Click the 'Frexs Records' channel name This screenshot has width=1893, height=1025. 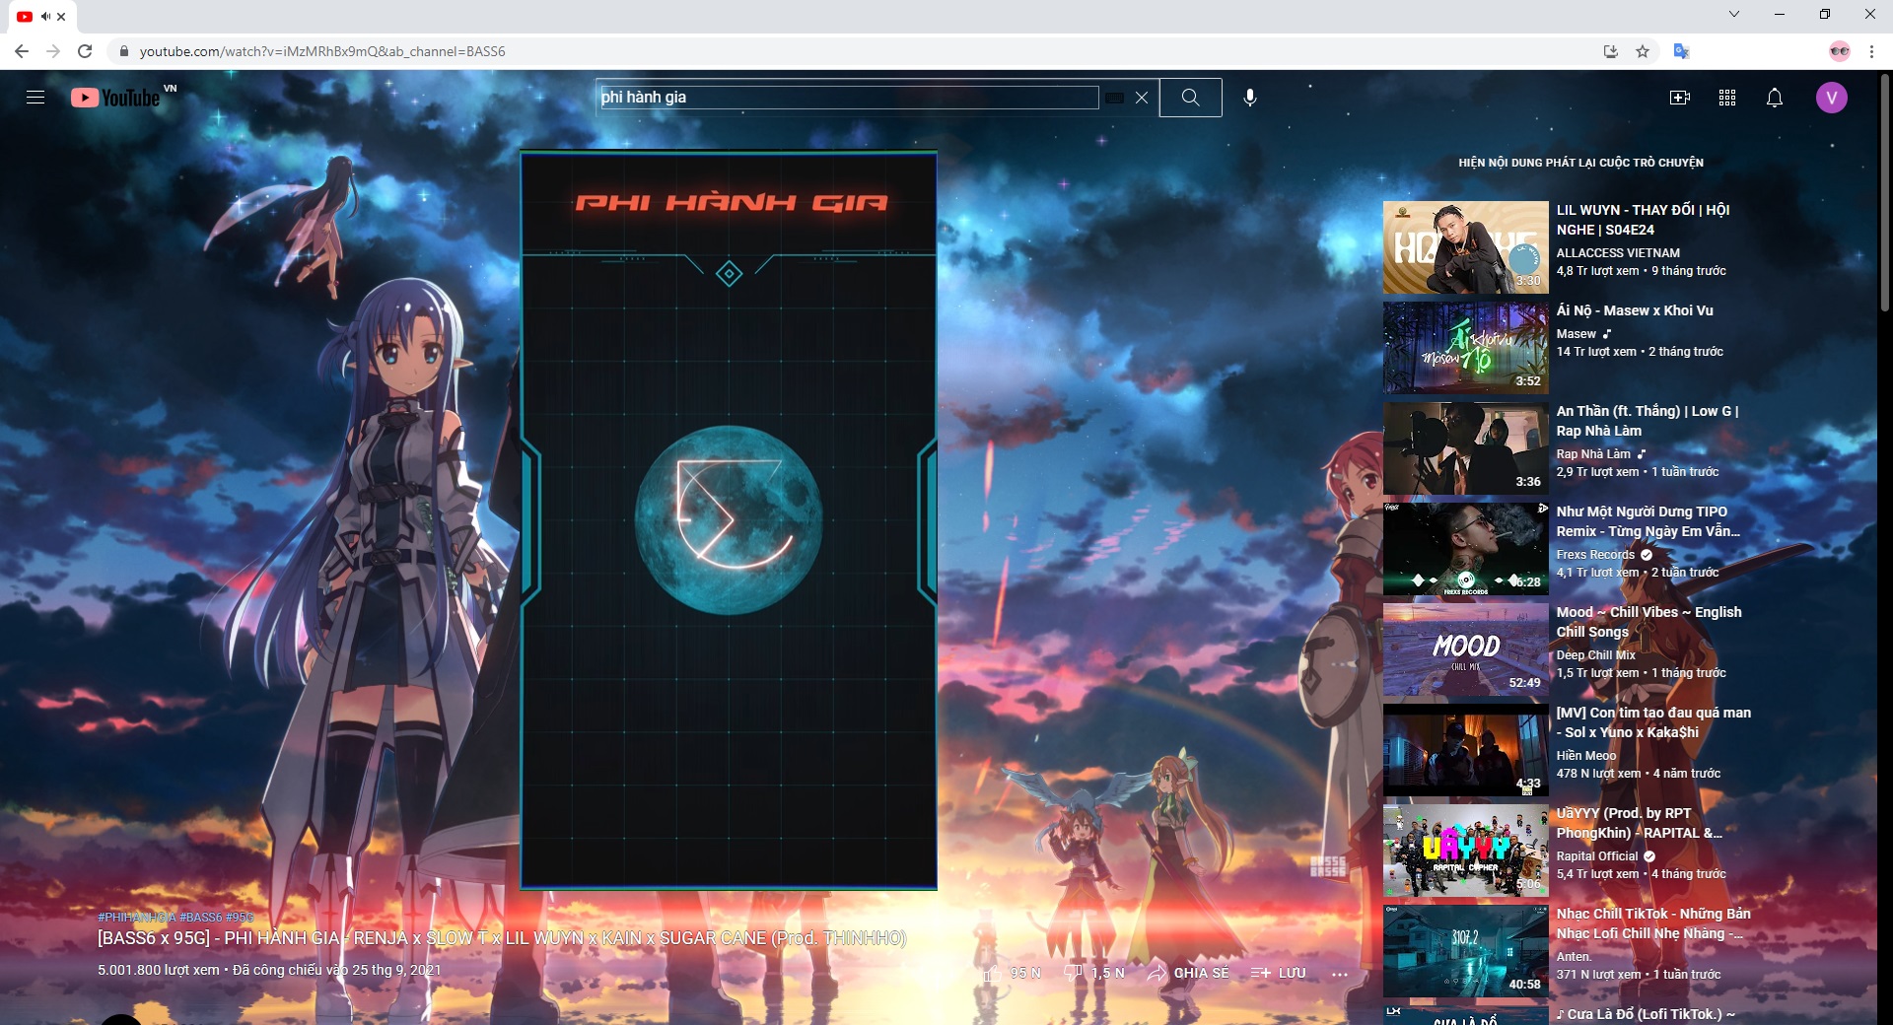pyautogui.click(x=1595, y=555)
